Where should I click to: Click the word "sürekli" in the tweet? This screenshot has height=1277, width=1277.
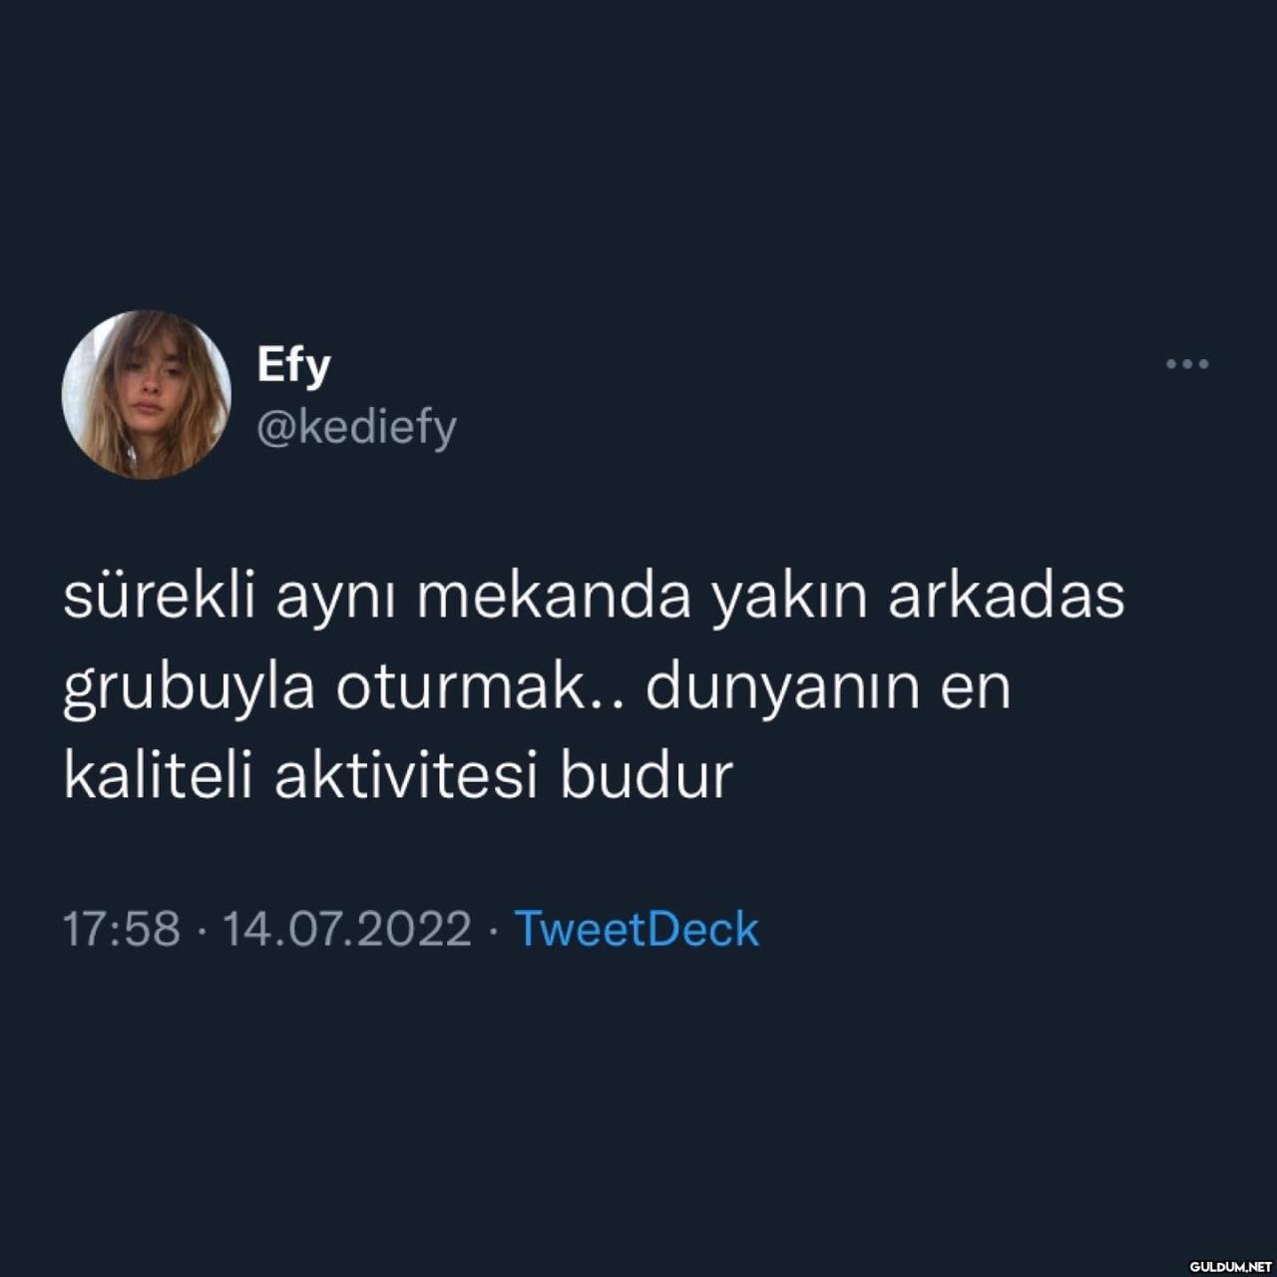tap(159, 597)
